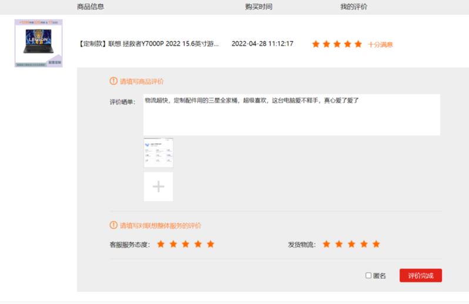
Task: Open the uploaded review screenshot thumbnail
Action: point(158,153)
